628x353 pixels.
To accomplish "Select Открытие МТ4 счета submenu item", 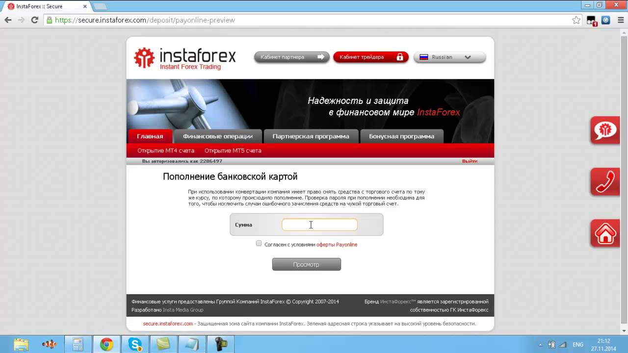I will [x=166, y=151].
